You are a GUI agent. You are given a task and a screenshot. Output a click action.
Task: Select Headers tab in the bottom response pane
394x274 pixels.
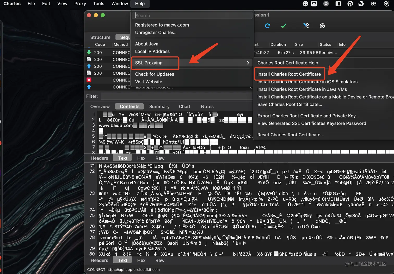click(x=99, y=260)
